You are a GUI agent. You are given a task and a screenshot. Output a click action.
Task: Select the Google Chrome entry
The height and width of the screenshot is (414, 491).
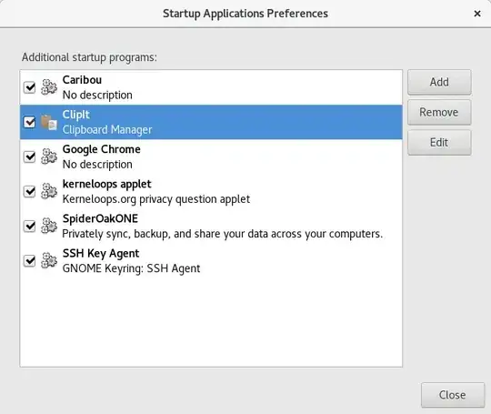pos(211,157)
